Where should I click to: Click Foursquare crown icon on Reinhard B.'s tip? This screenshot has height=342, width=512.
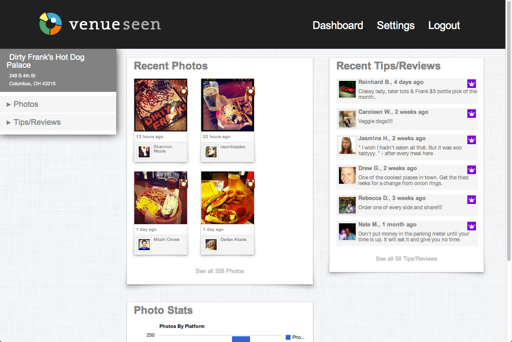pyautogui.click(x=471, y=84)
